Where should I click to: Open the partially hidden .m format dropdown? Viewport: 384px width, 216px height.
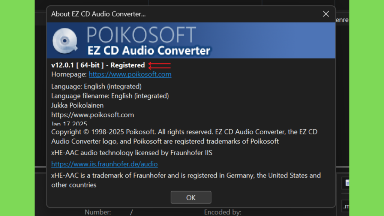tap(345, 206)
